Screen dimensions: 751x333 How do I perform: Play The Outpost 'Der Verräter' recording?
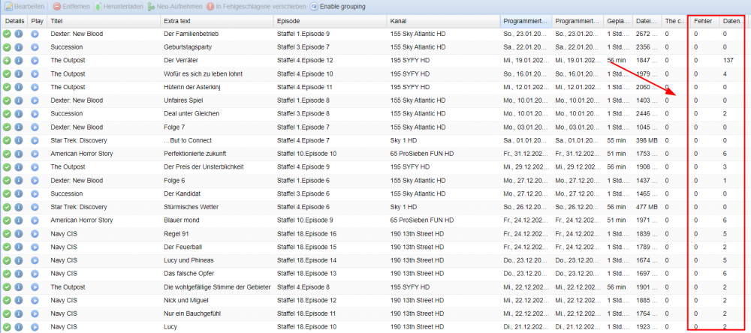coord(35,61)
